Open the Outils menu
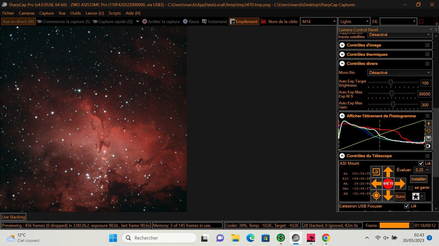 pos(76,13)
